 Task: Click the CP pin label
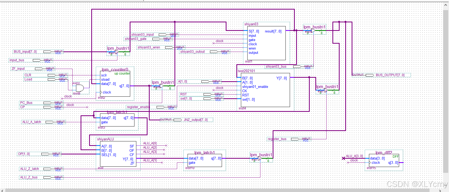[x=22, y=107]
